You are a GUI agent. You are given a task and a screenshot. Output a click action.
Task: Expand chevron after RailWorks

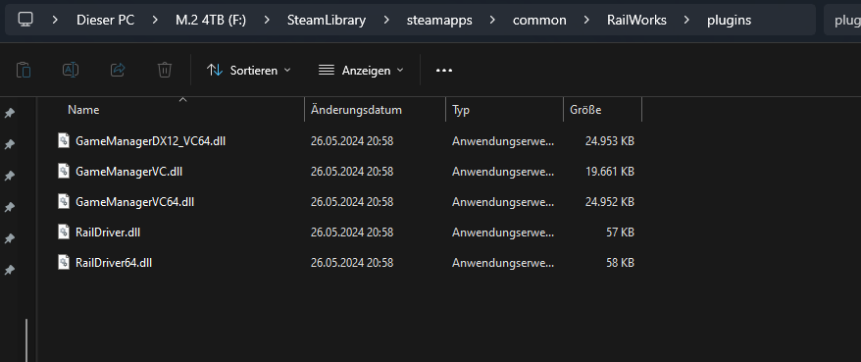click(x=686, y=21)
